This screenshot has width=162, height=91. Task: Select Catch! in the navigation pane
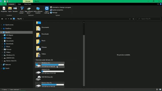click(x=7, y=68)
